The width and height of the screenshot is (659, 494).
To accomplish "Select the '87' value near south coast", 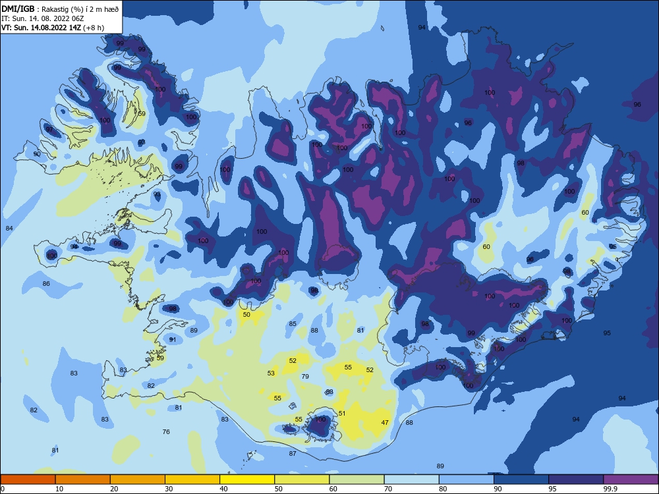I will pos(293,453).
